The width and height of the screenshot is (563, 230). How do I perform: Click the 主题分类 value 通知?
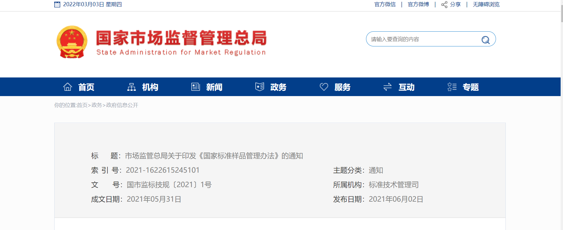tap(376, 170)
